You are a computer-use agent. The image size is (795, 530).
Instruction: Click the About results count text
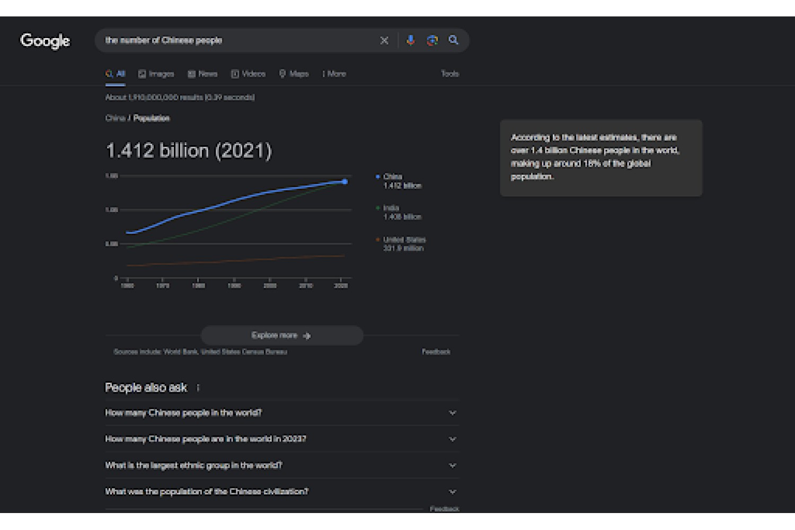pyautogui.click(x=180, y=98)
